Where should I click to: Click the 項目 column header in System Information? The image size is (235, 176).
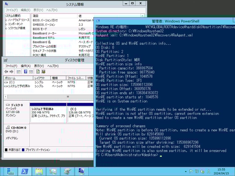tap(54, 16)
